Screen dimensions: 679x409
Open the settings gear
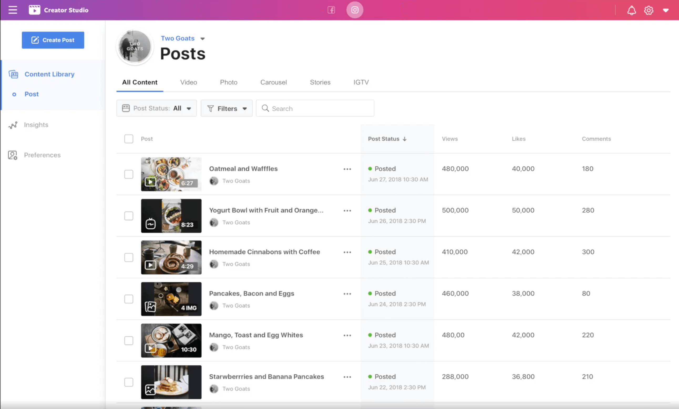[x=649, y=10]
